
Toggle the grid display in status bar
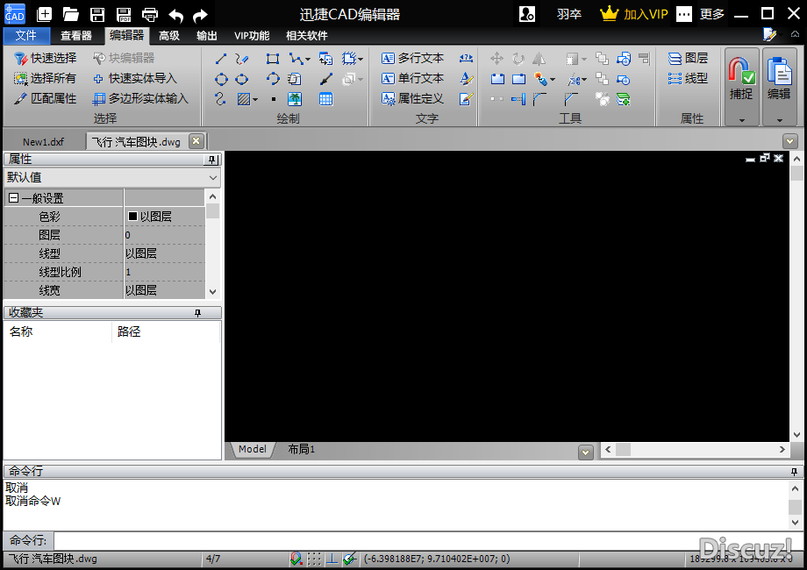point(314,559)
